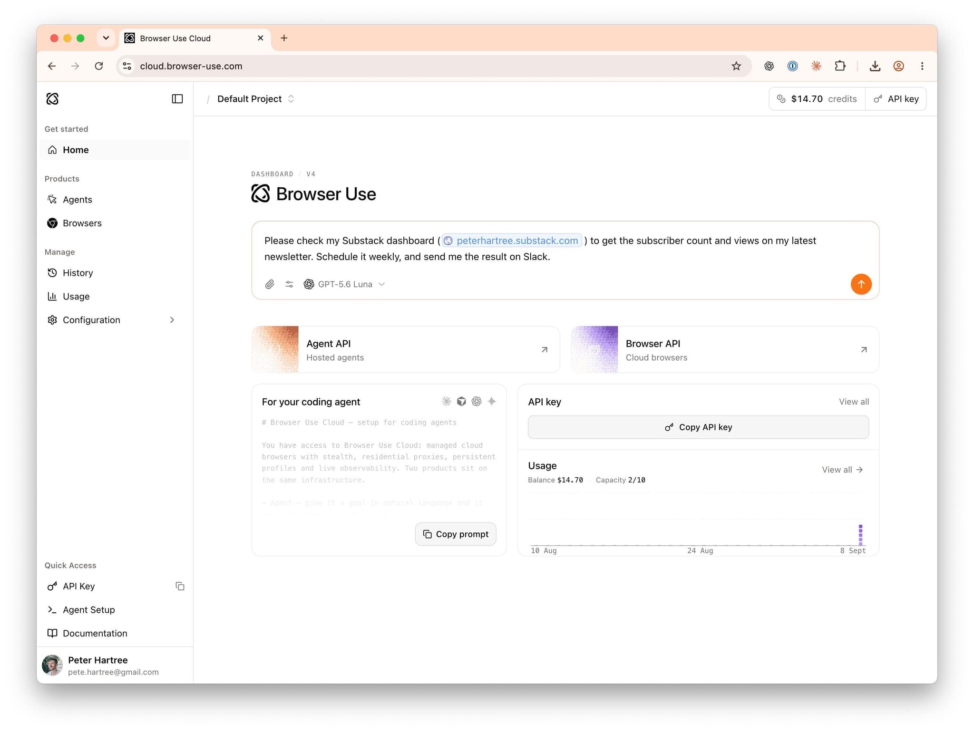
Task: Submit the prompt with orange arrow
Action: (x=861, y=284)
